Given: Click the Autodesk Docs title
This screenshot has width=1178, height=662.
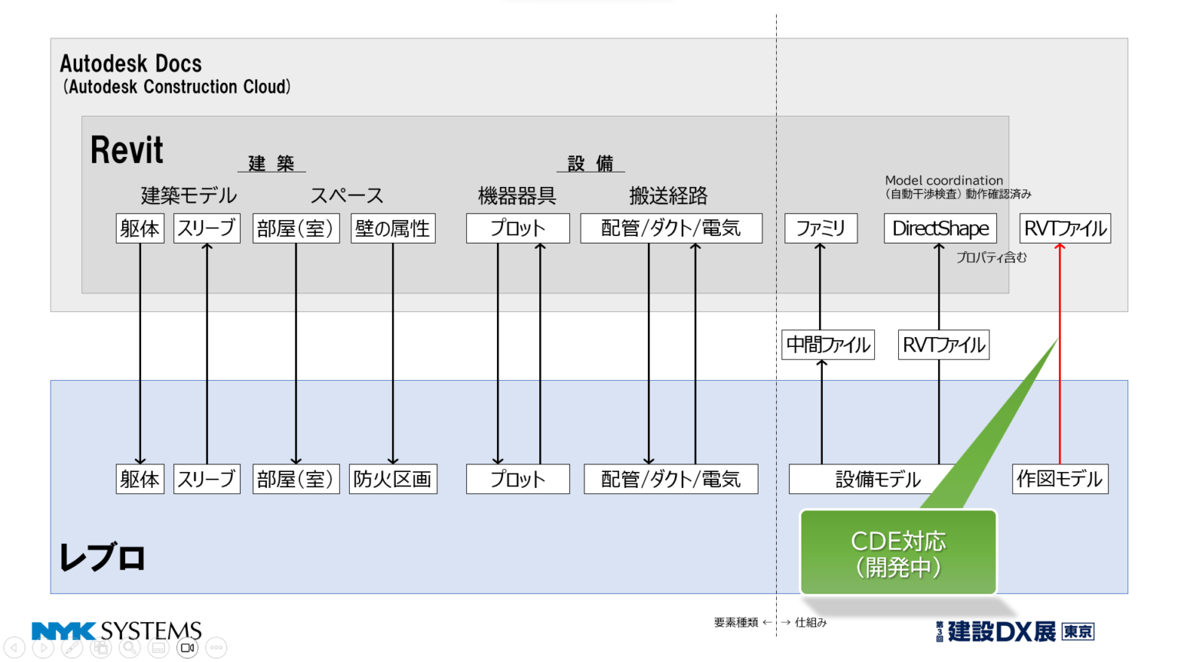Looking at the screenshot, I should click(131, 64).
